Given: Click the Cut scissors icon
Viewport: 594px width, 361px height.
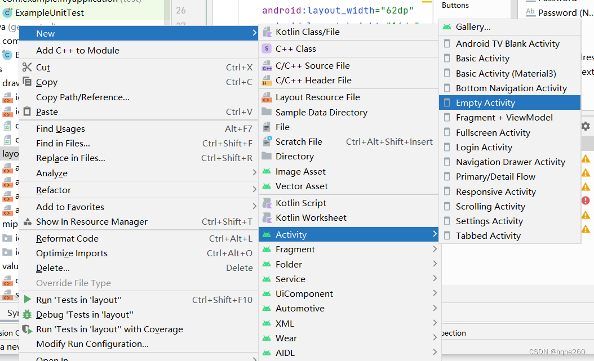Looking at the screenshot, I should point(27,68).
